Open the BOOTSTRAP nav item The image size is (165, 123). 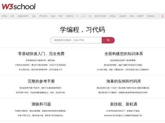click(100, 16)
